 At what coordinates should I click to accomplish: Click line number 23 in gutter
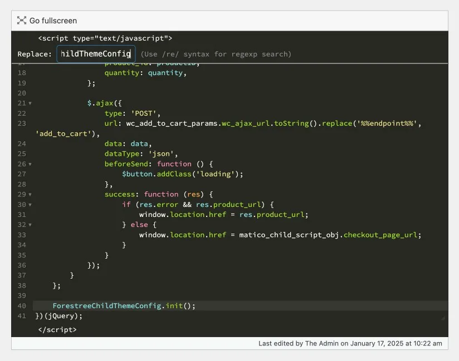(x=22, y=123)
